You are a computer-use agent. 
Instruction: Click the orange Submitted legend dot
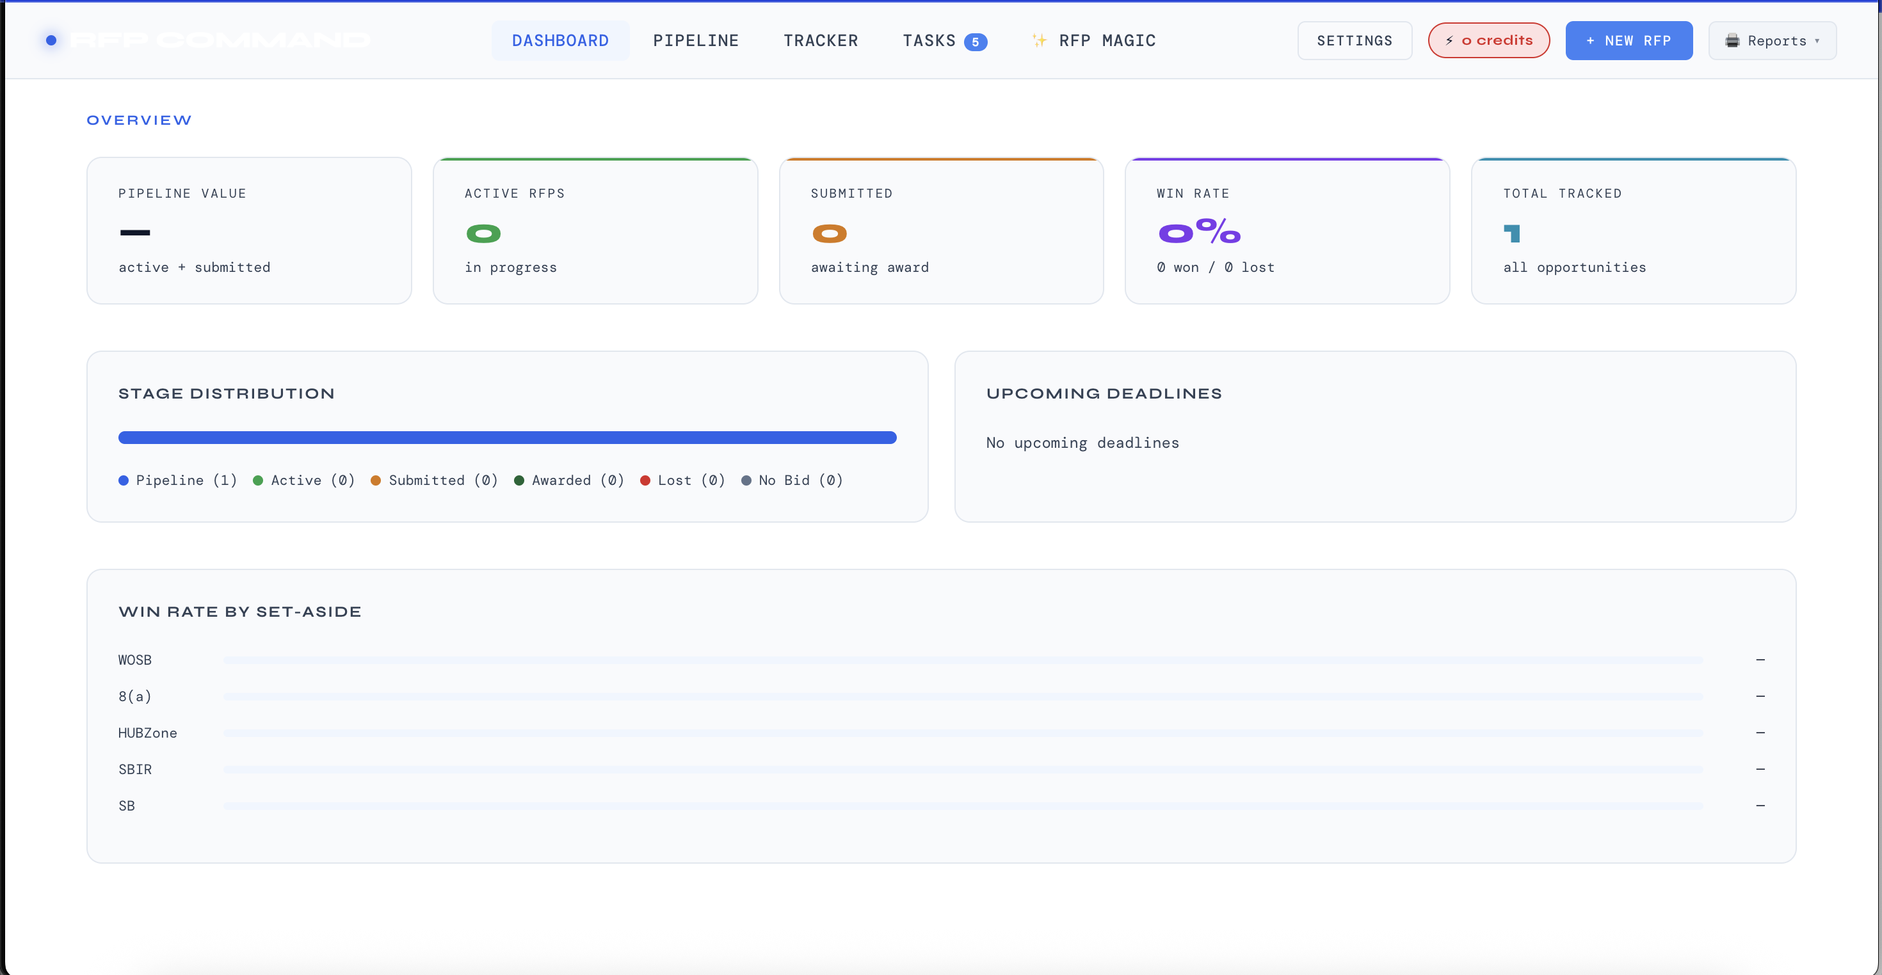point(376,480)
